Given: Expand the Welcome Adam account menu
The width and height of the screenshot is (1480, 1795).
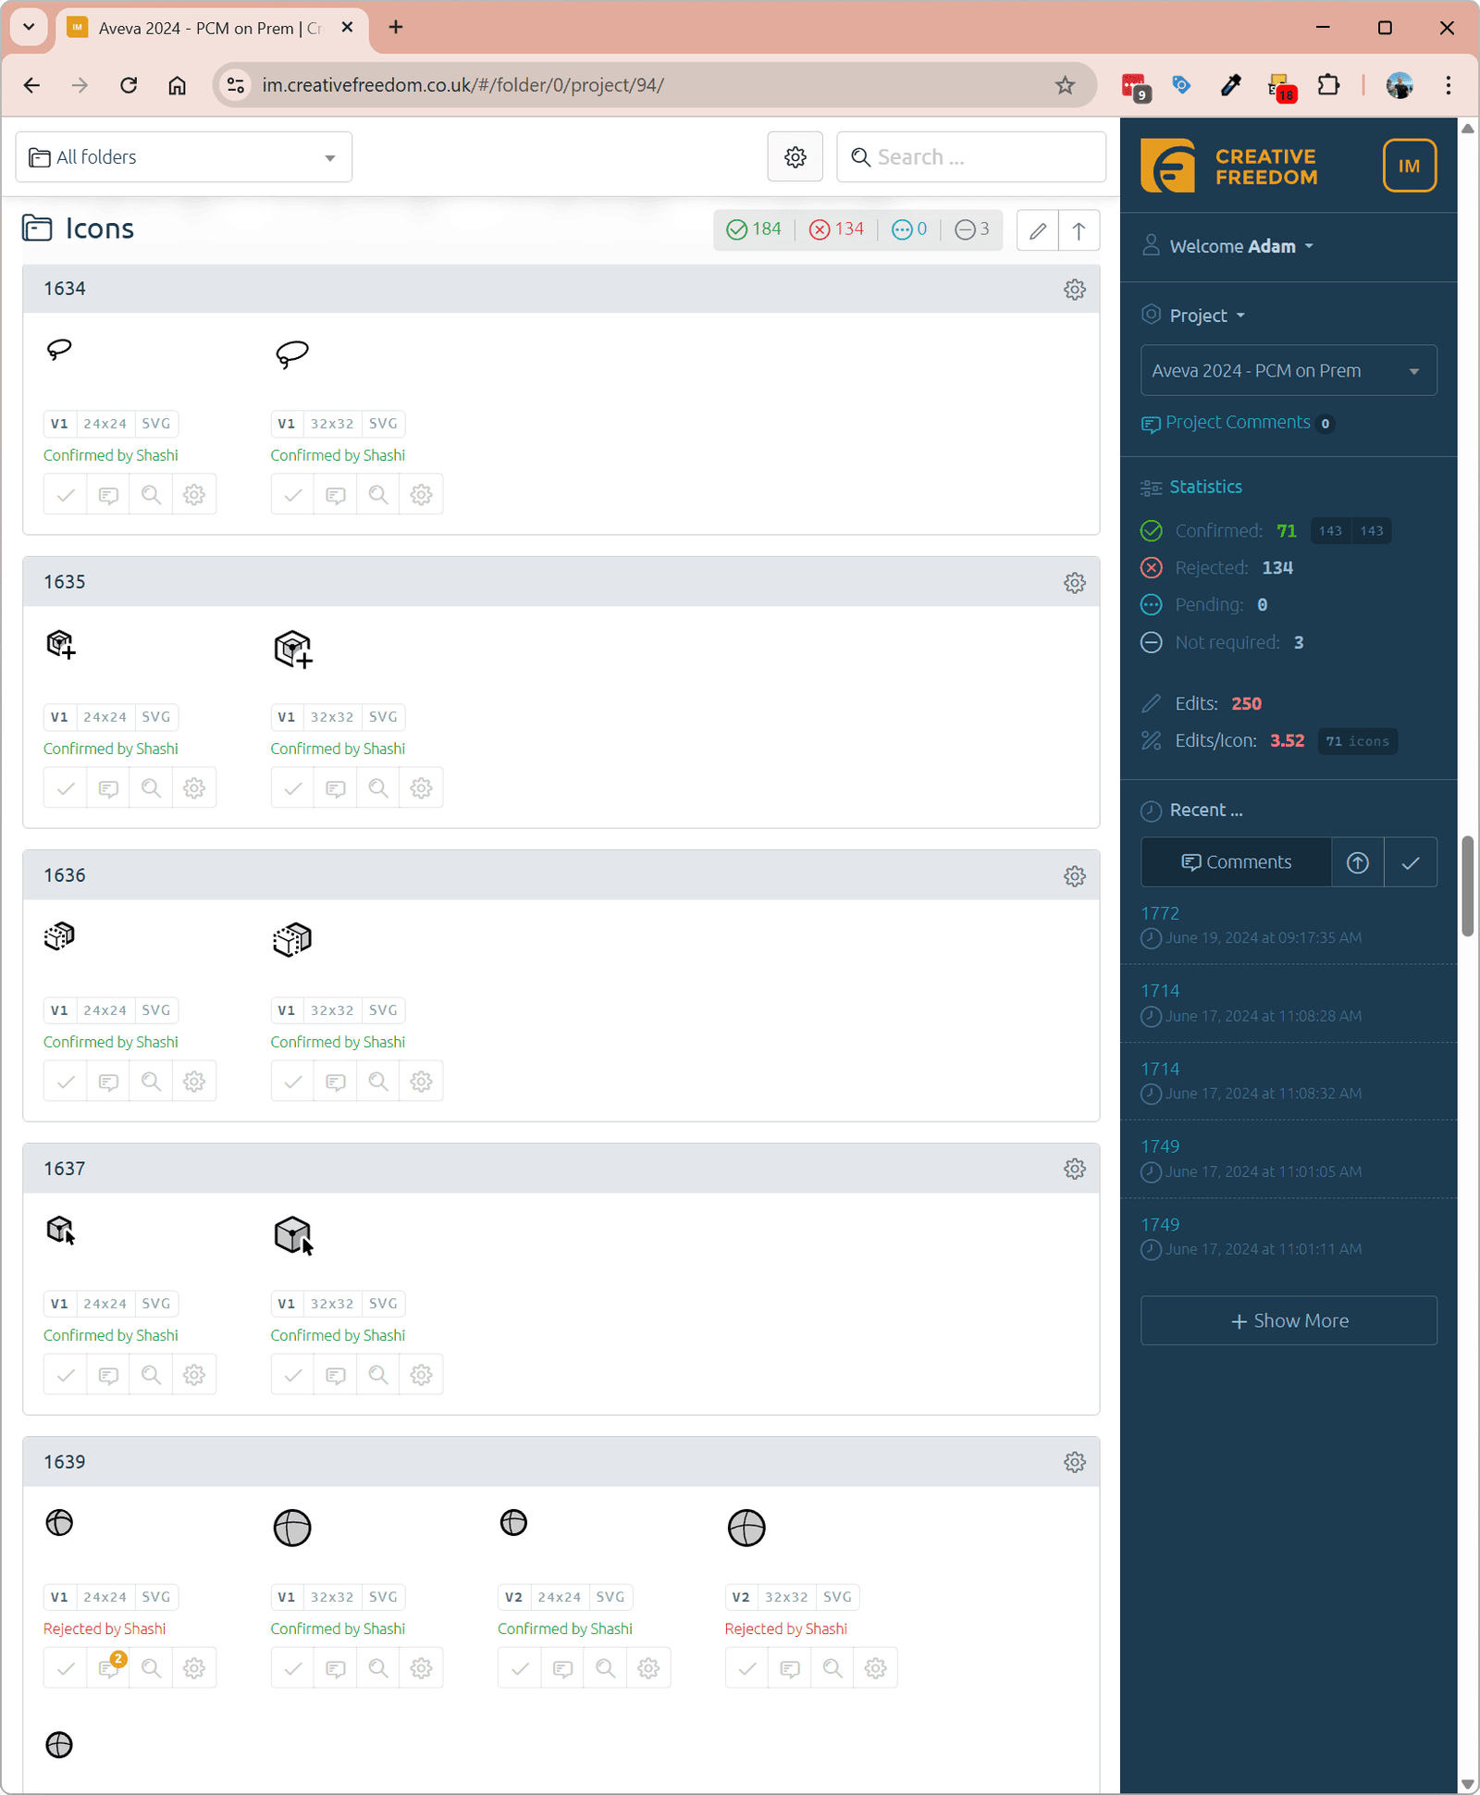Looking at the screenshot, I should click(1230, 246).
